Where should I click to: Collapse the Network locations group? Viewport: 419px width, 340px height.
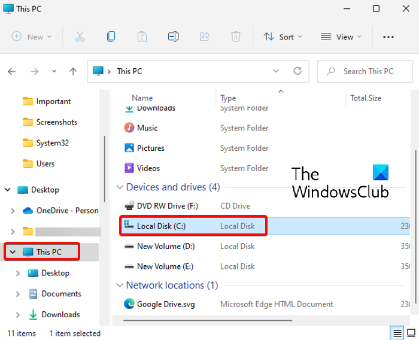click(x=120, y=285)
